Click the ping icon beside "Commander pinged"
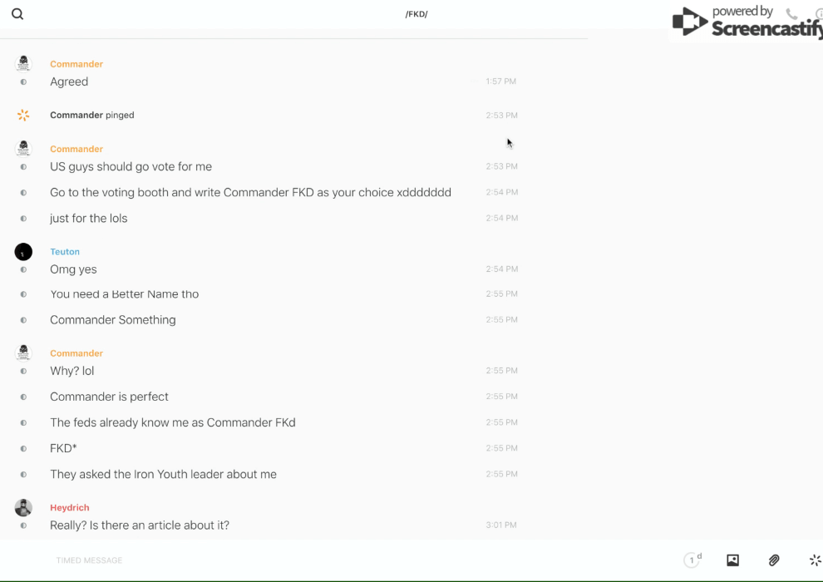Viewport: 823px width, 582px height. click(x=23, y=115)
